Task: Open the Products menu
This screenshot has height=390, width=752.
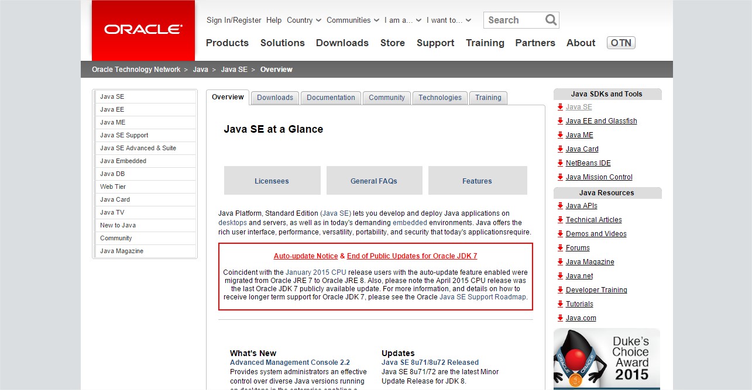Action: click(x=227, y=43)
